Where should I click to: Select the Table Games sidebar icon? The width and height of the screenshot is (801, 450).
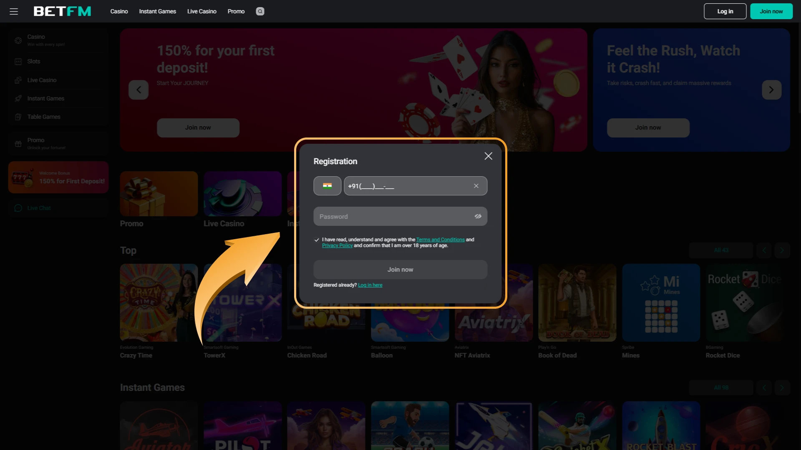coord(18,117)
